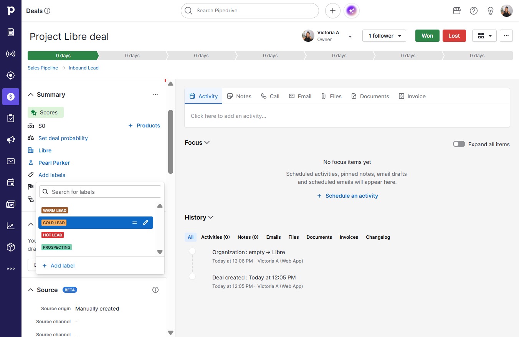This screenshot has width=519, height=337.
Task: Filter history by Activities (0)
Action: click(x=215, y=237)
